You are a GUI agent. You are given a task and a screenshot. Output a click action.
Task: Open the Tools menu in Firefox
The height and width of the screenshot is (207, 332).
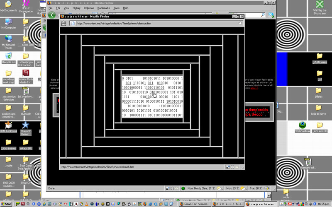pos(116,8)
